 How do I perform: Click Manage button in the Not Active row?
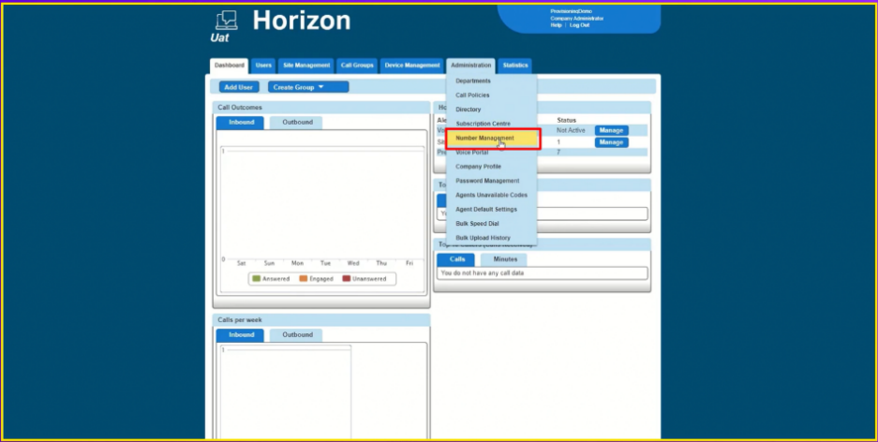[x=612, y=130]
